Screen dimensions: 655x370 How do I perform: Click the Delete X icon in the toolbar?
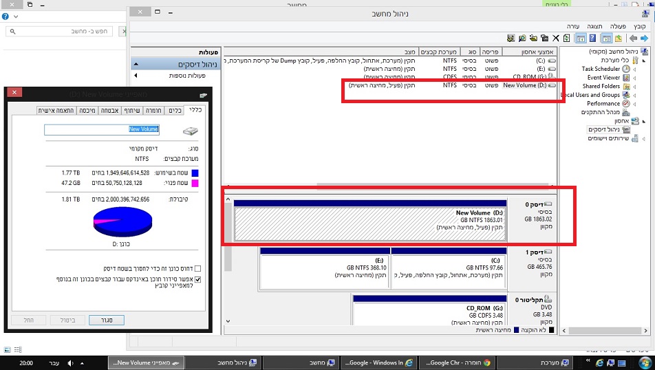pyautogui.click(x=556, y=38)
